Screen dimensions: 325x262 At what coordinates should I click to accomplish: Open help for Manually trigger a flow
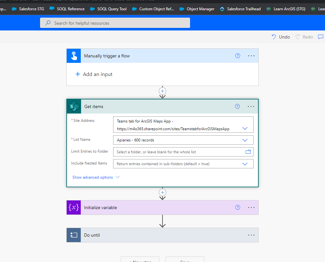[238, 55]
